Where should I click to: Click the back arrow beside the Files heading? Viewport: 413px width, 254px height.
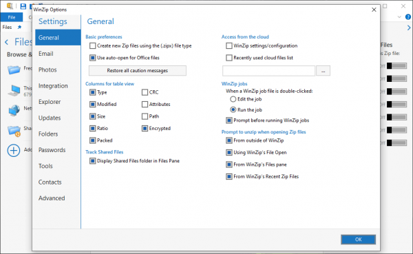[x=7, y=42]
